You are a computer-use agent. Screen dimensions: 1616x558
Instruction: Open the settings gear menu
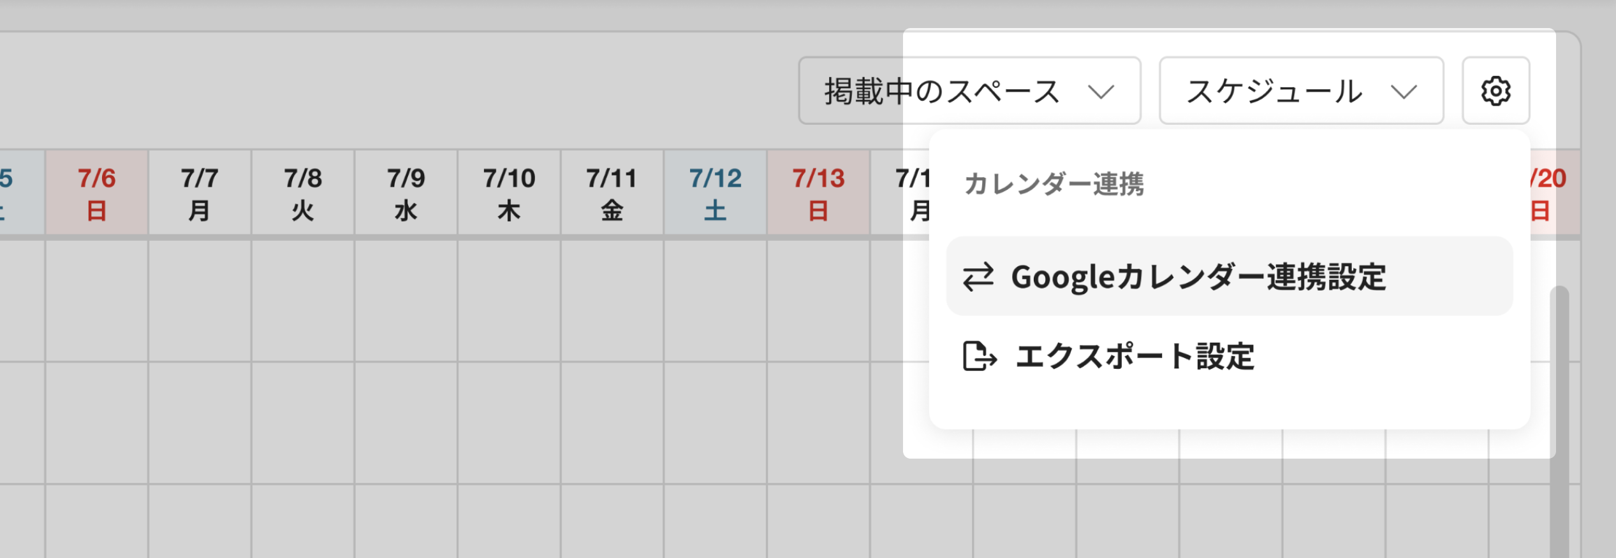click(x=1495, y=90)
